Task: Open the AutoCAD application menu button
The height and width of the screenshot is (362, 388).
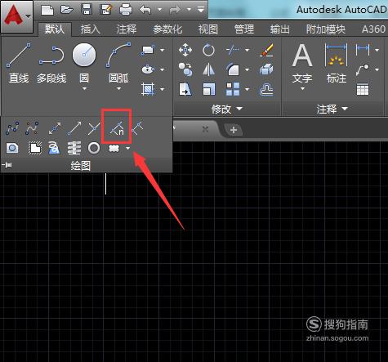Action: [16, 16]
